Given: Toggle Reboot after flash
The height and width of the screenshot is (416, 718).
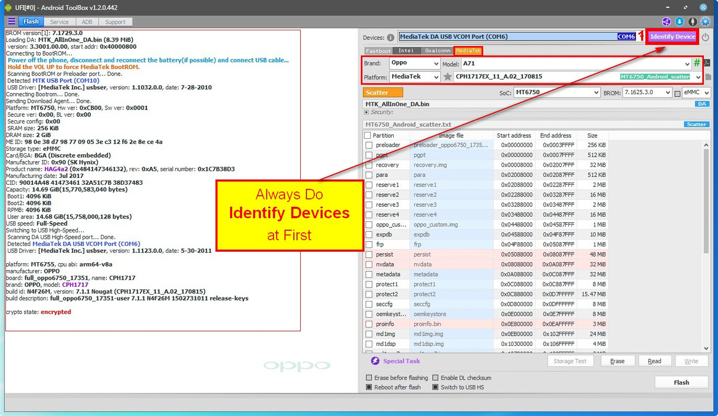Looking at the screenshot, I should coord(369,387).
